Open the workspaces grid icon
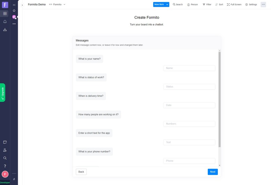 5,13
